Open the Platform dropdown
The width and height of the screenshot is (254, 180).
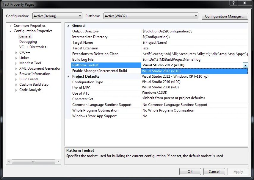tap(151, 16)
